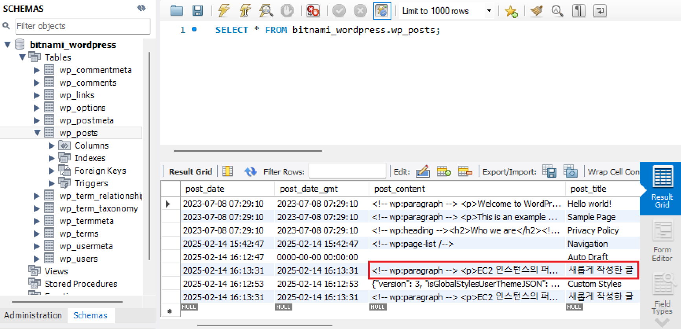This screenshot has height=329, width=681.
Task: Commit transaction check mark icon
Action: pos(339,11)
